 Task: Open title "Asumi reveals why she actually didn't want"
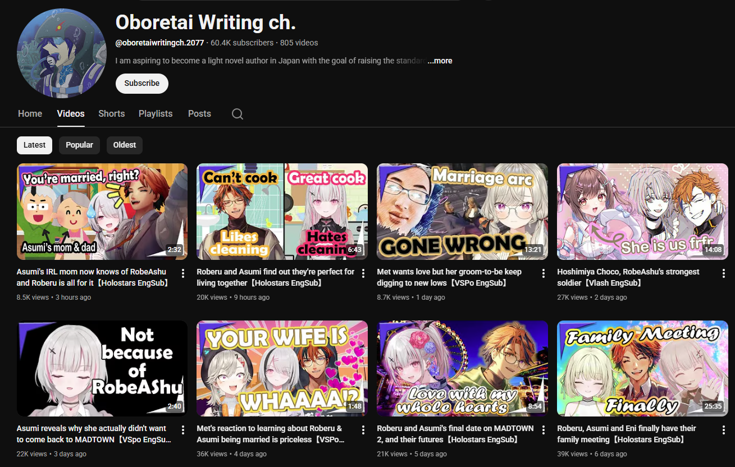pyautogui.click(x=94, y=434)
